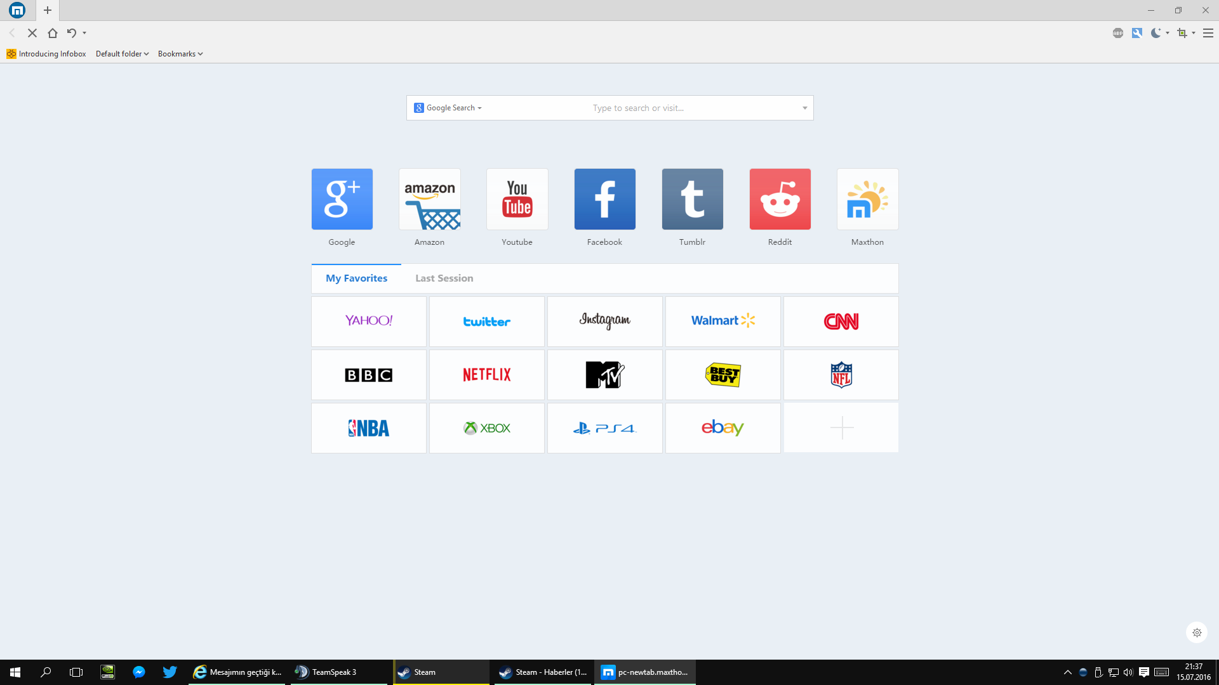
Task: Expand night mode options arrow
Action: click(x=1168, y=33)
